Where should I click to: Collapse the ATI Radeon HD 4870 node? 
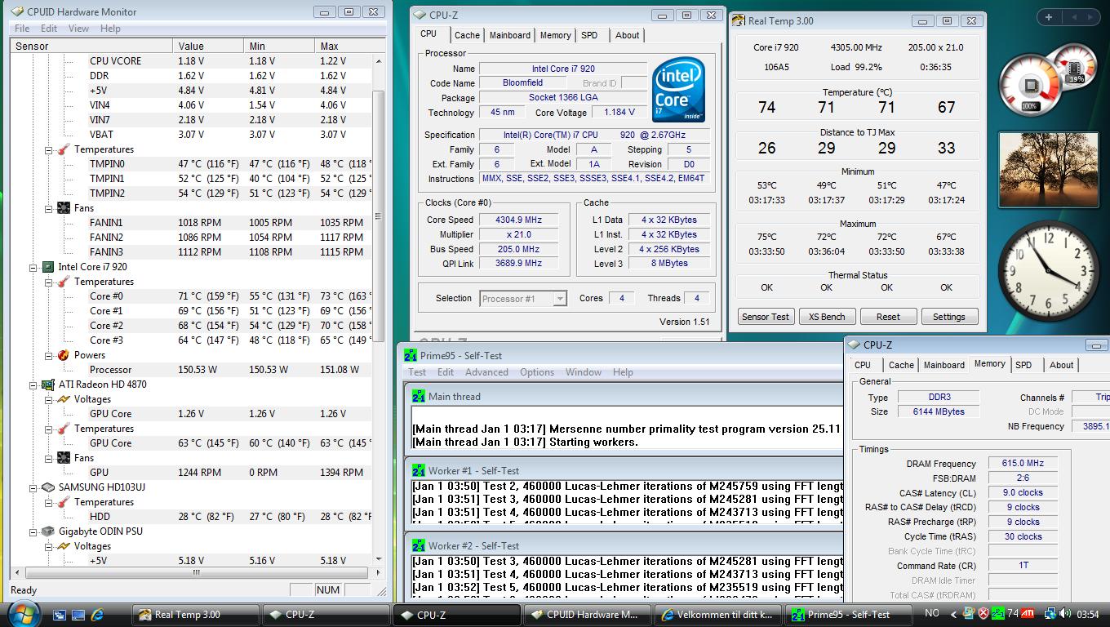pos(33,385)
